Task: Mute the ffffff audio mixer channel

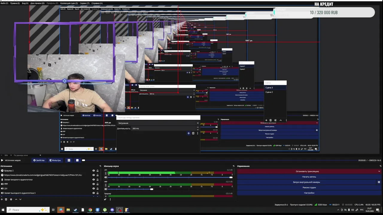Action: (106, 189)
